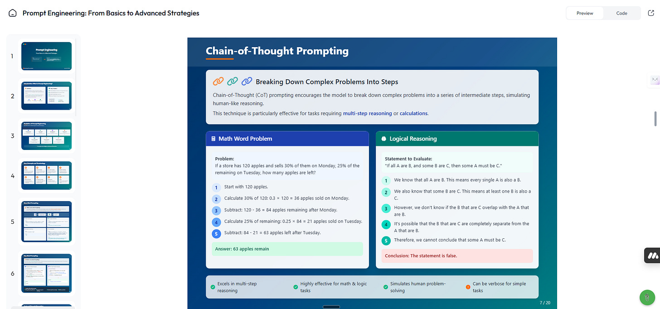Click the warning toggle on 'Can be verbose' item
Screen dimensions: 660x309
(468, 286)
